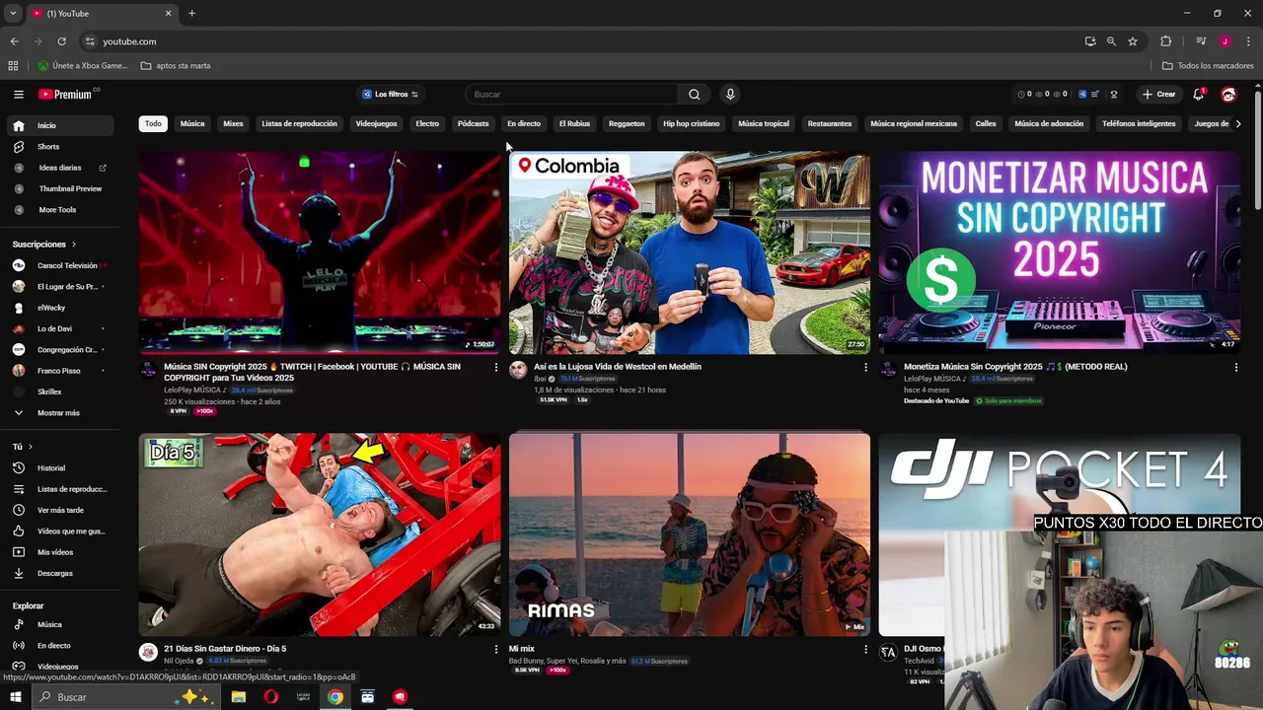Expand the Tú section
Viewport: 1263px width, 710px height.
pyautogui.click(x=23, y=447)
